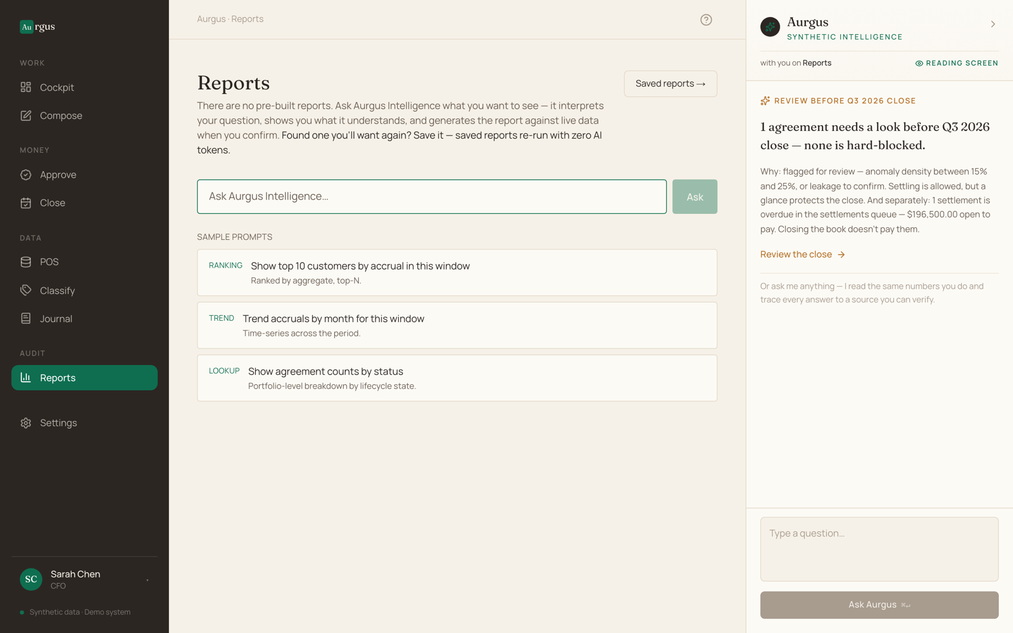This screenshot has height=633, width=1013.
Task: Click the Aurgus breadcrumb text
Action: (x=211, y=19)
